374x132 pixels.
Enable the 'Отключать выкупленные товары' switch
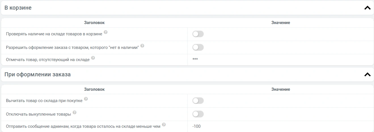click(198, 114)
